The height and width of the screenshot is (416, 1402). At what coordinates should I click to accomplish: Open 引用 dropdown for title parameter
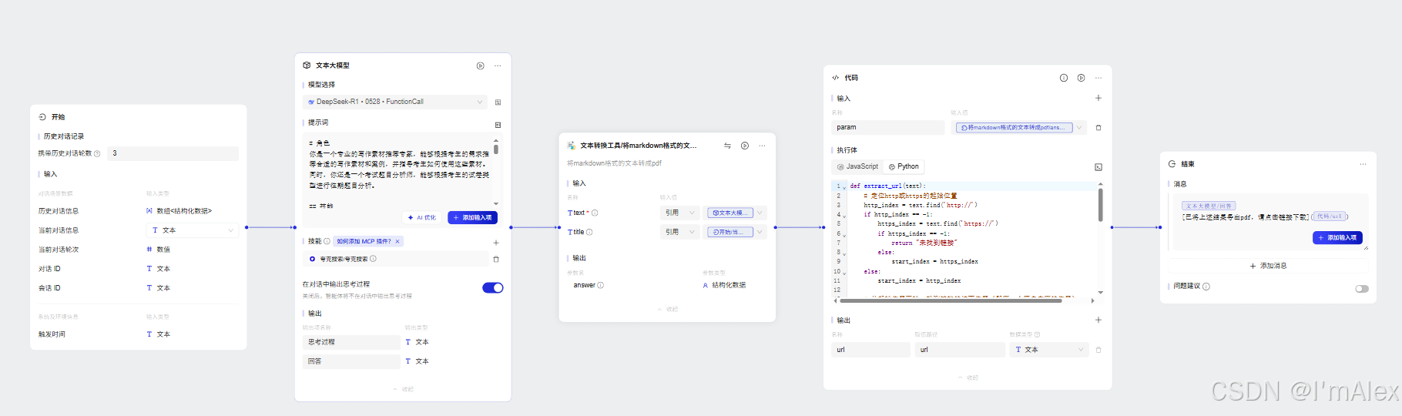(x=679, y=232)
